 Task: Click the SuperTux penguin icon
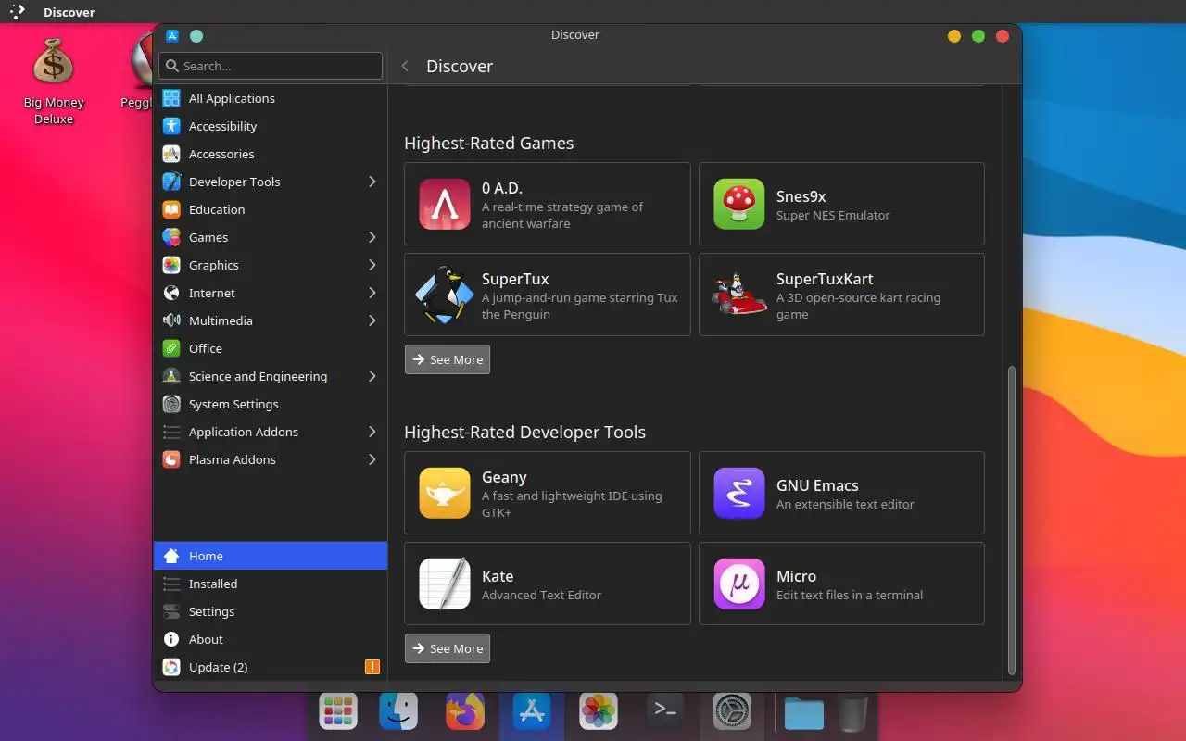pos(445,295)
